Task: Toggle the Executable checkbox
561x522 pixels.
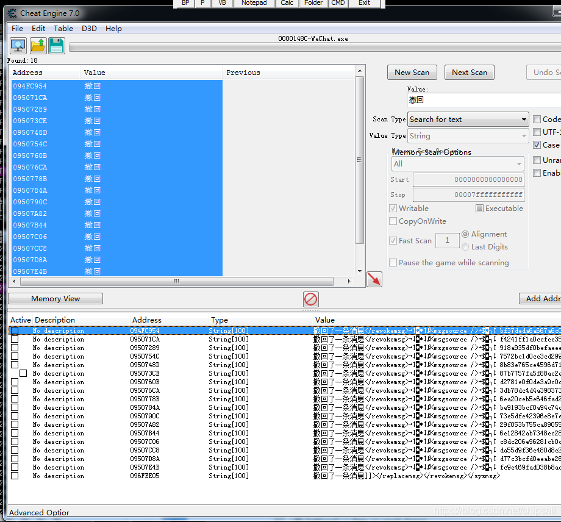Action: pos(479,208)
